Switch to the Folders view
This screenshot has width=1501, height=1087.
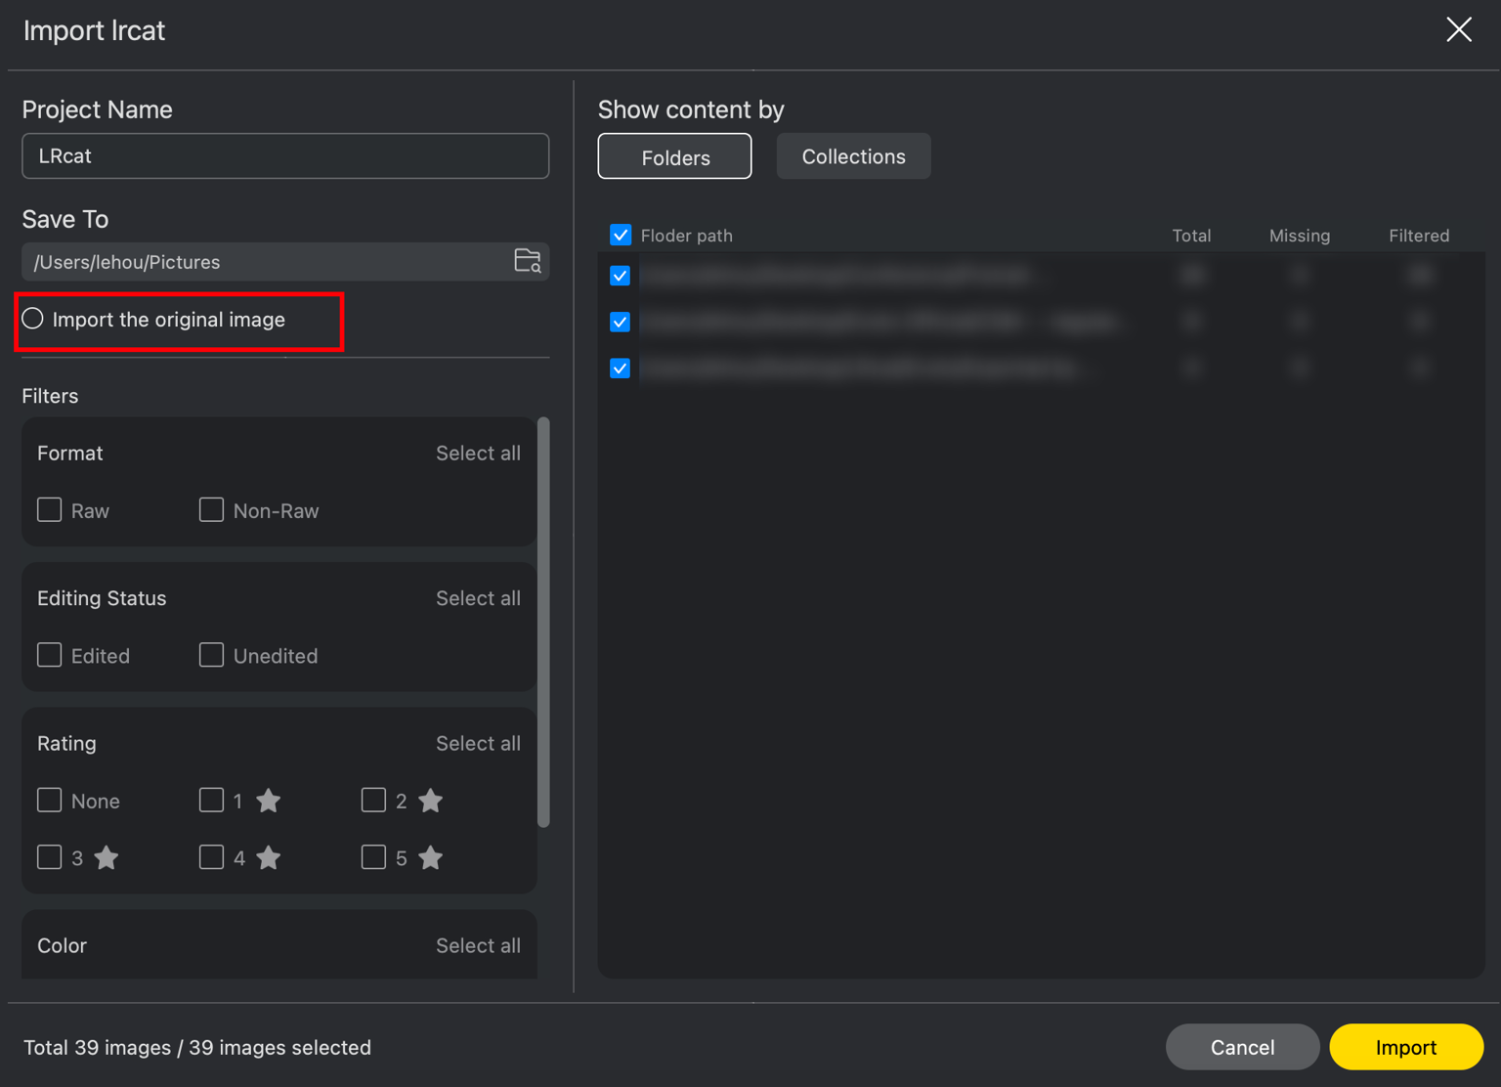point(674,156)
